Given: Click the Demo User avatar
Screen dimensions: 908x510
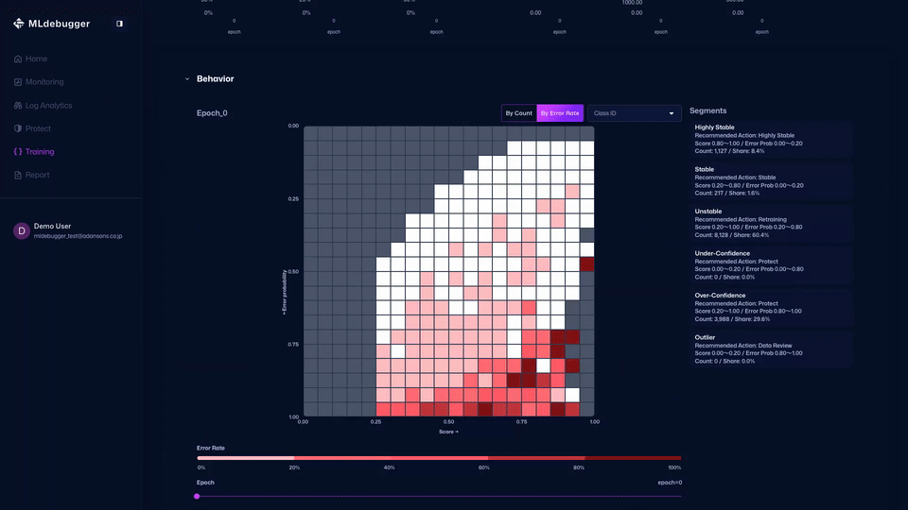Looking at the screenshot, I should (21, 230).
